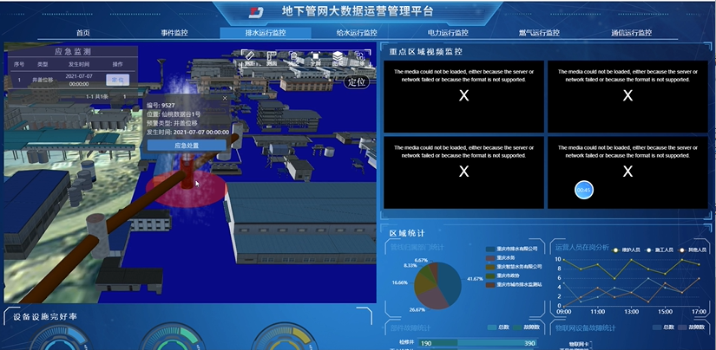Open the 事件监控 tab
This screenshot has width=716, height=350.
tap(174, 33)
